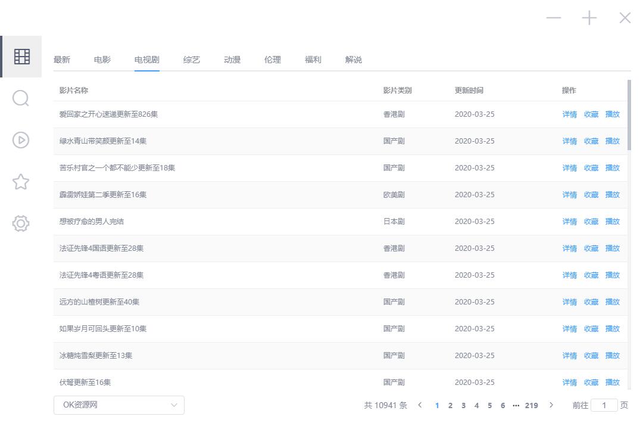The height and width of the screenshot is (429, 643).
Task: Switch to the 动漫 tab
Action: click(232, 59)
